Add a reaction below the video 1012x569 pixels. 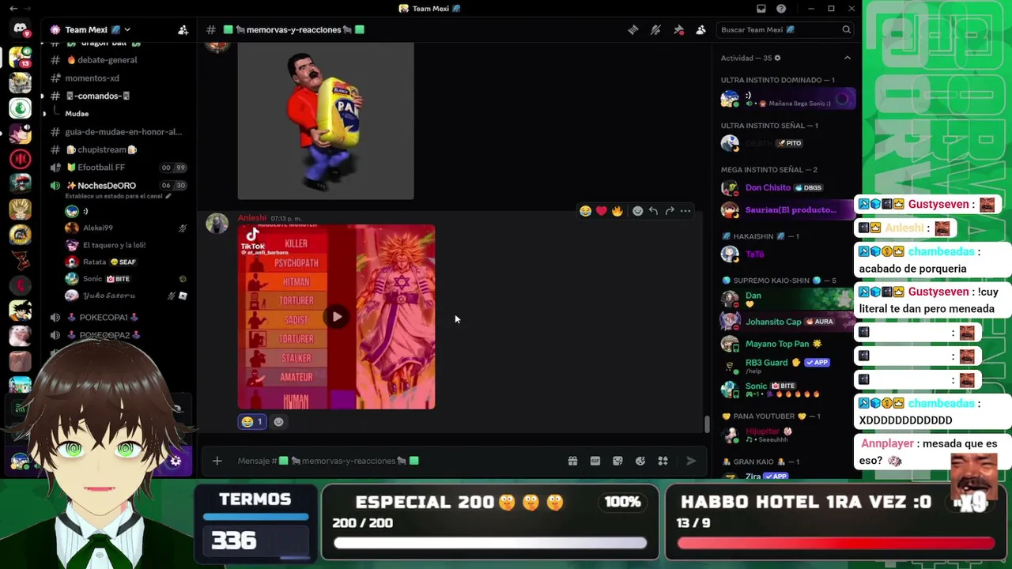tap(278, 422)
